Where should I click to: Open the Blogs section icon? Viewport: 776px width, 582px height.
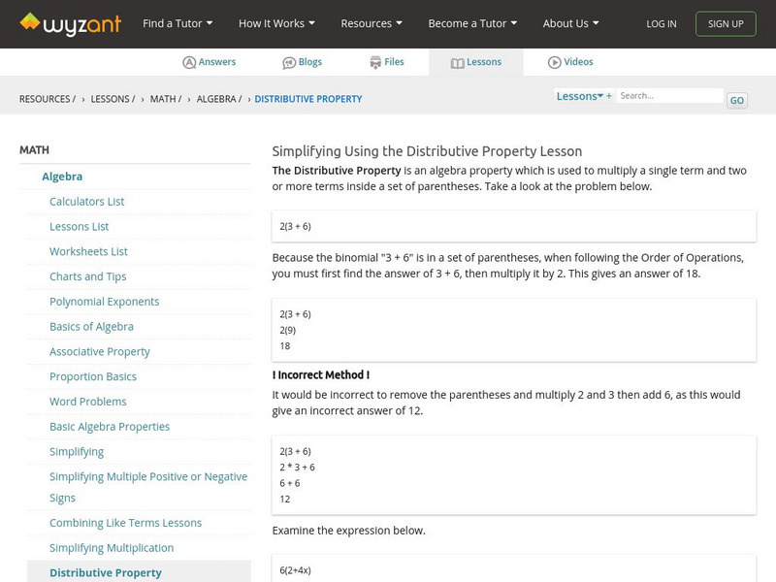click(289, 62)
